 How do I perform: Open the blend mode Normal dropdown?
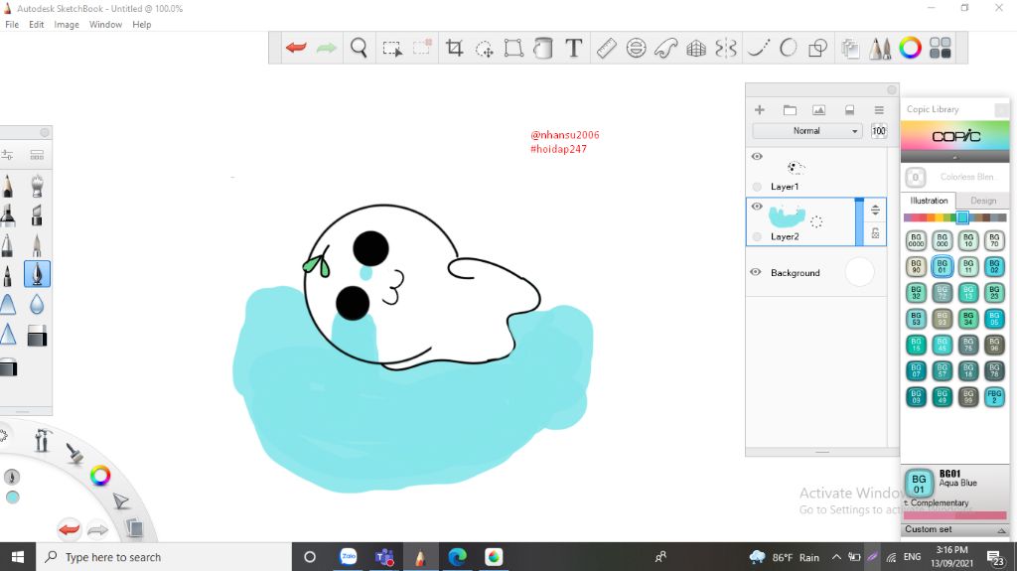[x=806, y=130]
